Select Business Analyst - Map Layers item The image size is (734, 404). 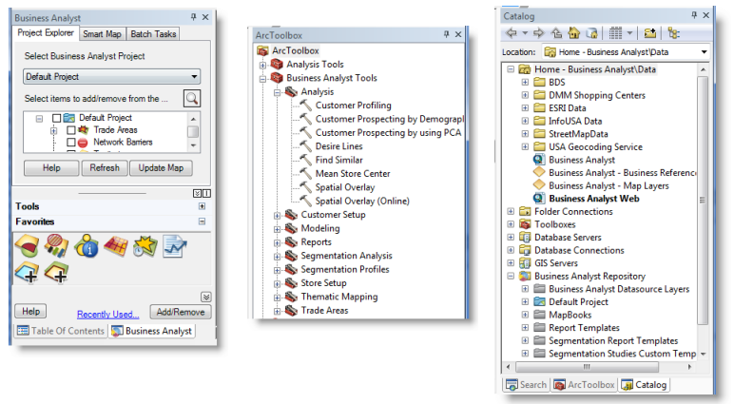(x=608, y=185)
